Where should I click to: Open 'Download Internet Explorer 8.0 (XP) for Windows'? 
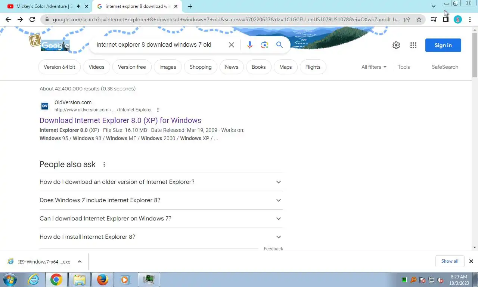point(120,120)
